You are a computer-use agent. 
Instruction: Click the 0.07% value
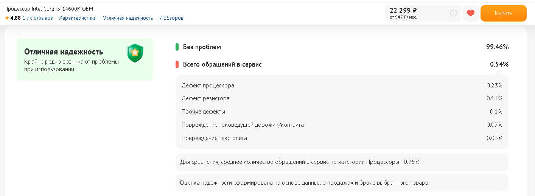click(x=495, y=125)
